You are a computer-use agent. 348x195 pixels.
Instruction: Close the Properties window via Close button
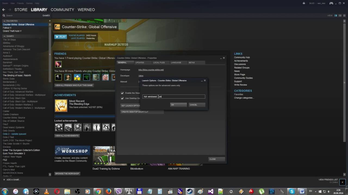coord(217,159)
